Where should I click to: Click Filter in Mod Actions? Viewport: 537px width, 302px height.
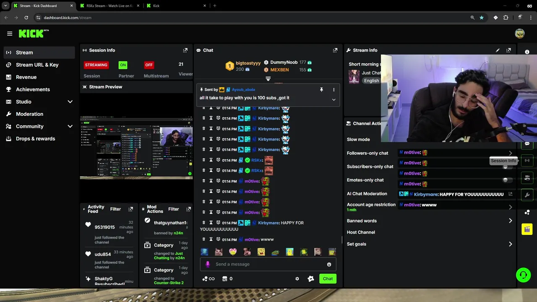click(x=173, y=209)
